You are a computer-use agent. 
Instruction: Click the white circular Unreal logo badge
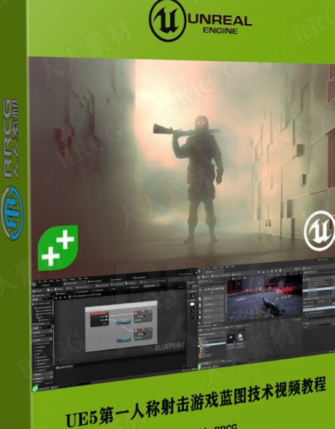320,231
